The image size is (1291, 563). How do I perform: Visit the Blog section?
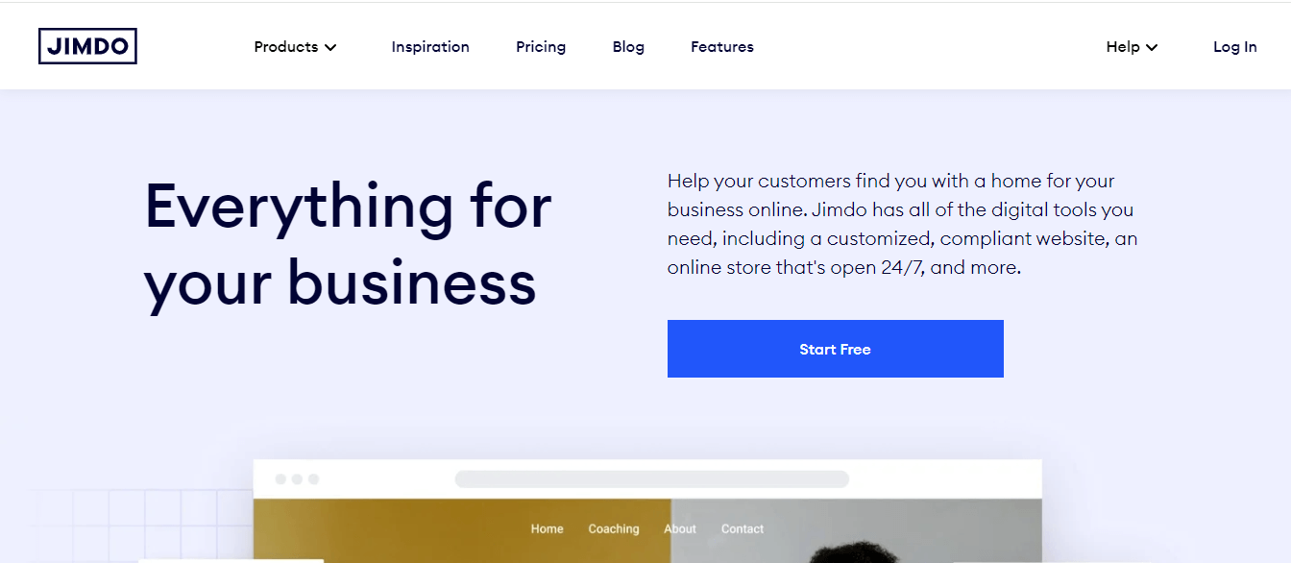pos(628,46)
